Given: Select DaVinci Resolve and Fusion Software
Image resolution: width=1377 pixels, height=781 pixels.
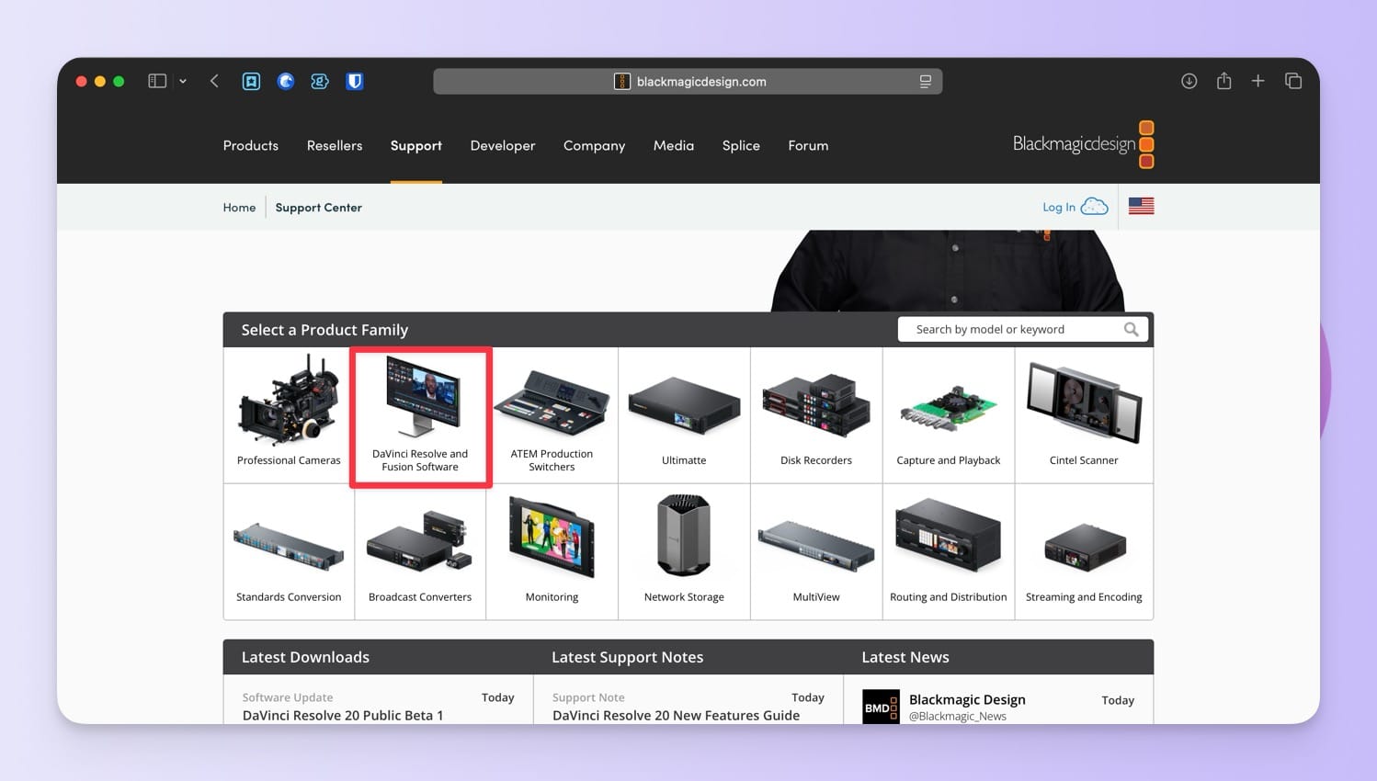Looking at the screenshot, I should tap(420, 416).
